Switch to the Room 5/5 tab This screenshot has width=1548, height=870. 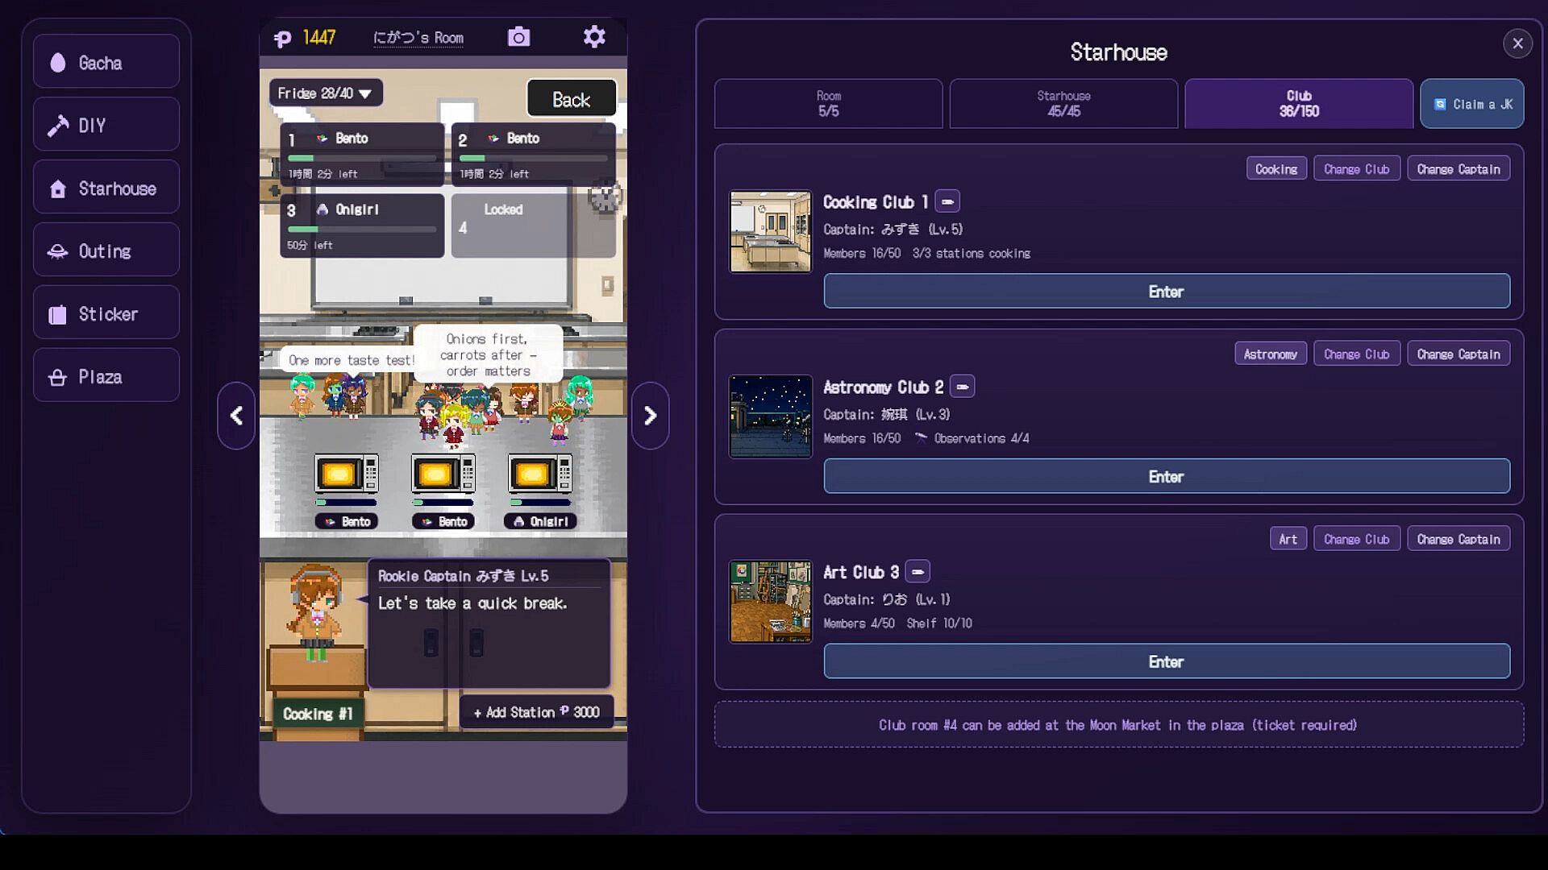click(828, 104)
